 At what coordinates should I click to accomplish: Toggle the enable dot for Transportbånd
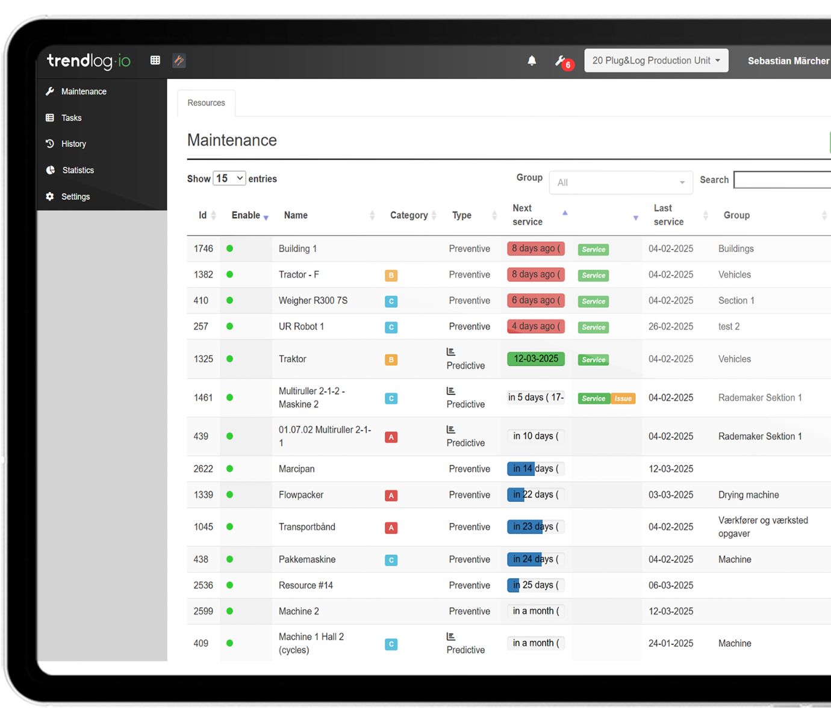pos(229,526)
